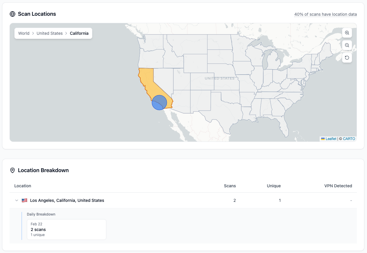Open the 40% of scans have location data link
This screenshot has height=253, width=367.
click(x=325, y=14)
